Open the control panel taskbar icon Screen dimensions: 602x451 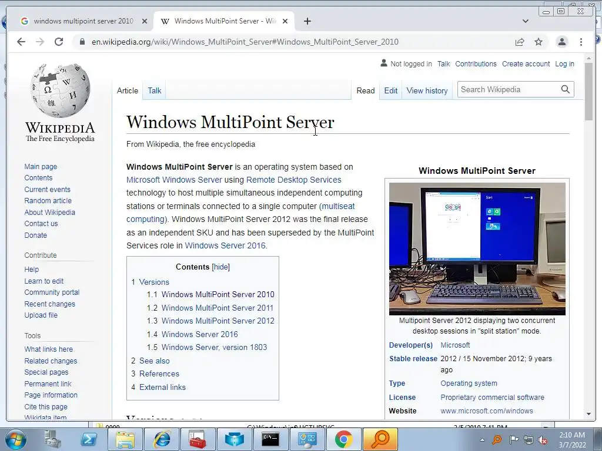[307, 439]
